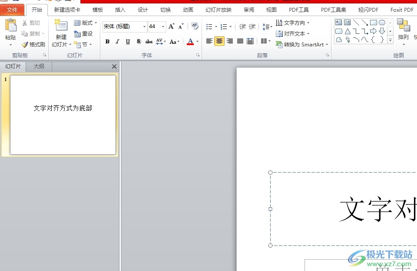Expand the shapes gallery with More arrow
The image size is (417, 271).
pos(391,40)
